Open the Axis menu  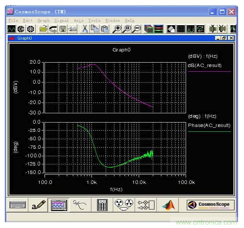point(79,20)
